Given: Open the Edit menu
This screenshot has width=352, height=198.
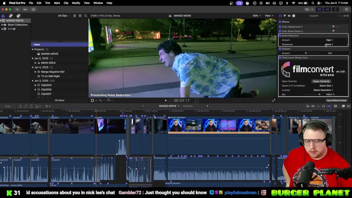Looking at the screenshot, I should coord(39,3).
